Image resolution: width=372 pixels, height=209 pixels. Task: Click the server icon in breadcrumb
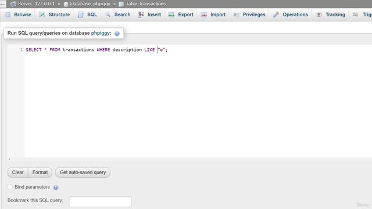(x=13, y=4)
